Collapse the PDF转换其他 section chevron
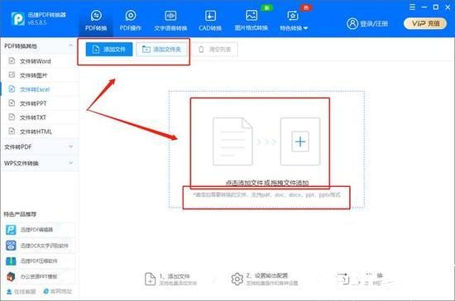Image resolution: width=455 pixels, height=301 pixels. click(x=70, y=45)
